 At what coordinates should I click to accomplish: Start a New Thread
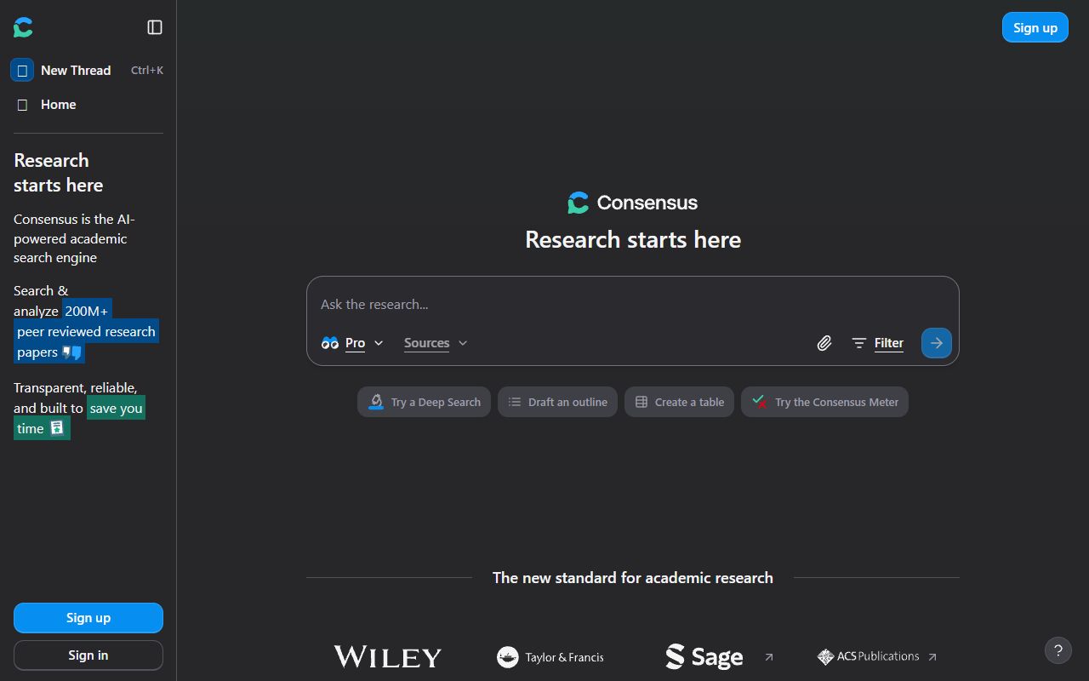76,70
